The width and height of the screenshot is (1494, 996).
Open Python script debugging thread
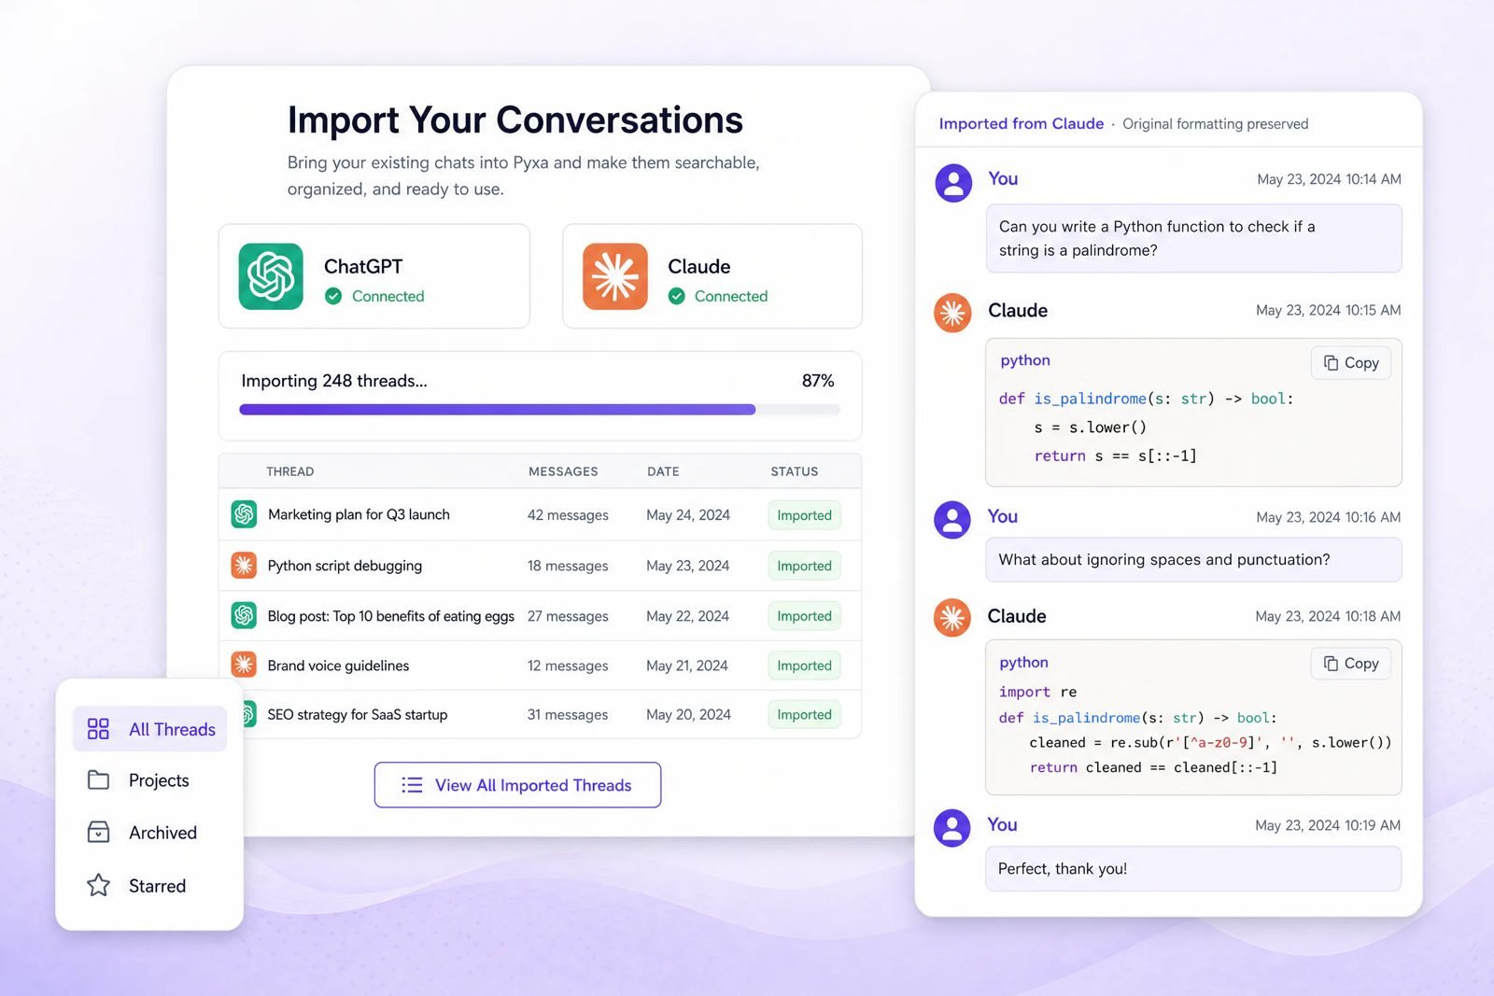click(x=345, y=566)
